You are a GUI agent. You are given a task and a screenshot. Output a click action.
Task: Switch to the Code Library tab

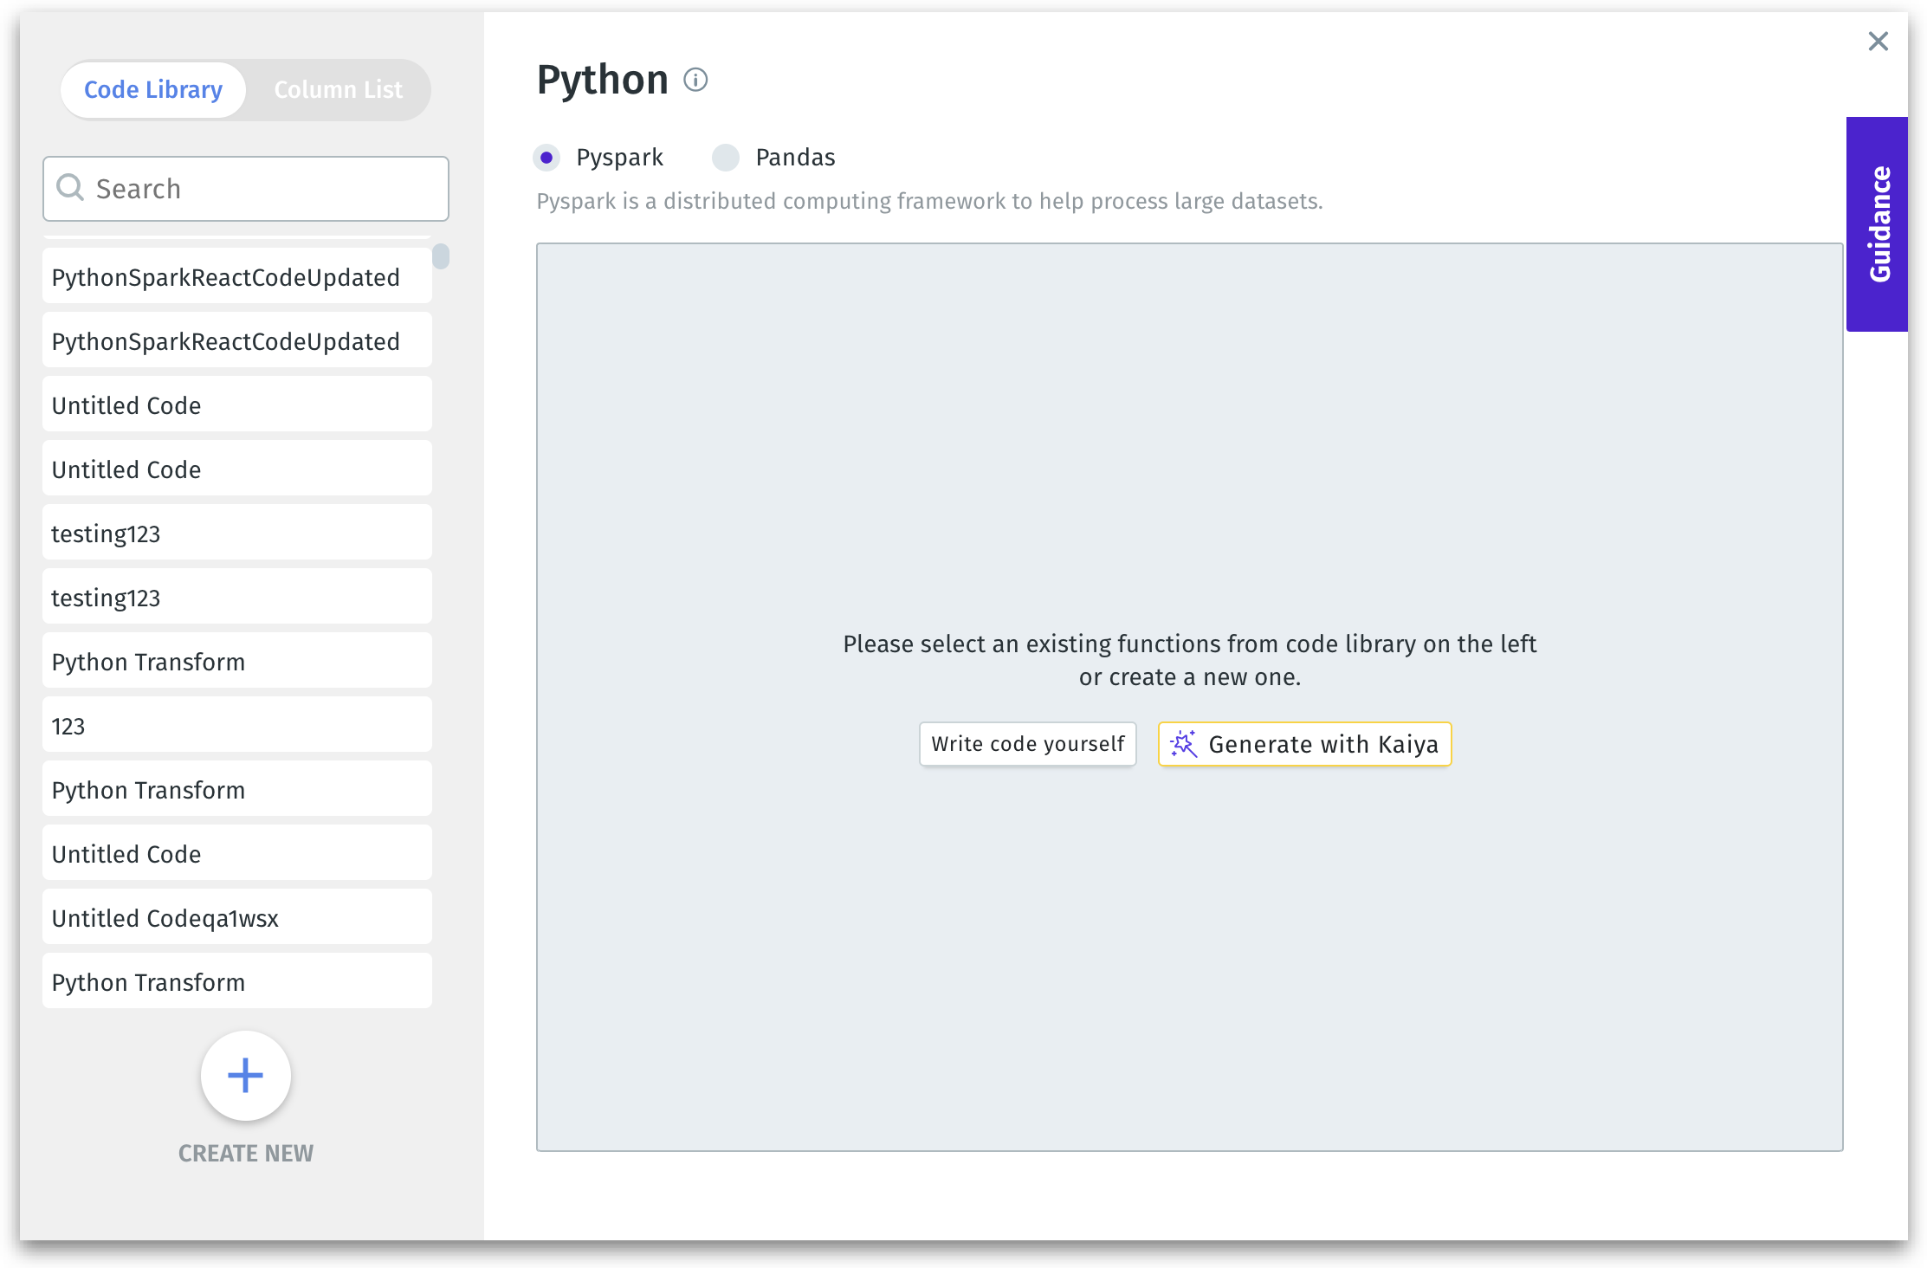coord(153,90)
